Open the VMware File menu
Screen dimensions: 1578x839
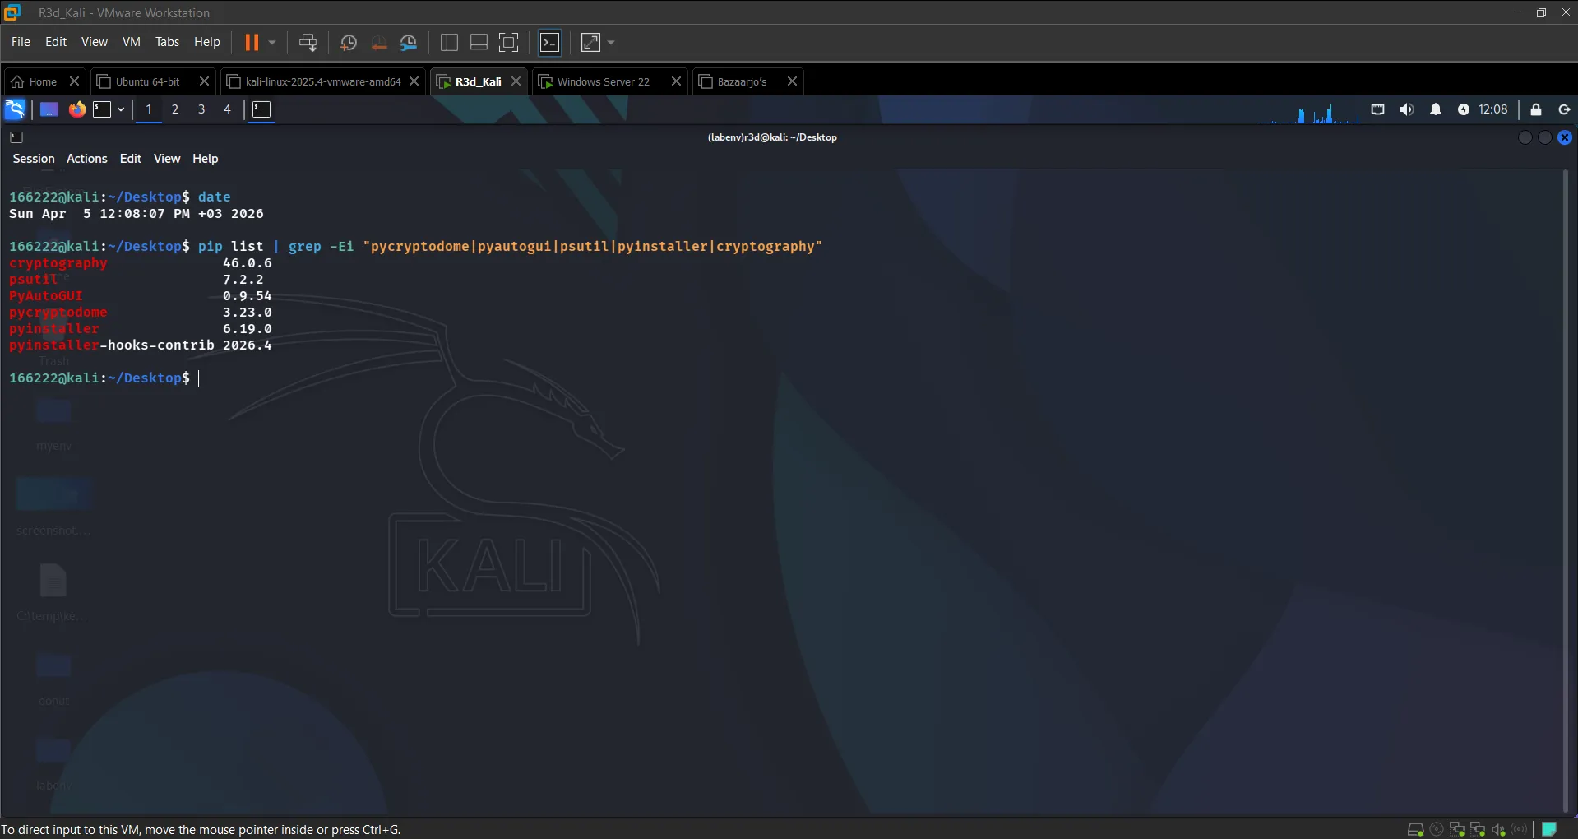pyautogui.click(x=21, y=42)
